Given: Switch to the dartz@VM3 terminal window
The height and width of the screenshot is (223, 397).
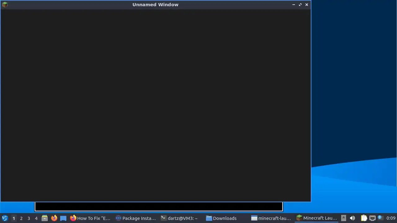Looking at the screenshot, I should pos(181,218).
